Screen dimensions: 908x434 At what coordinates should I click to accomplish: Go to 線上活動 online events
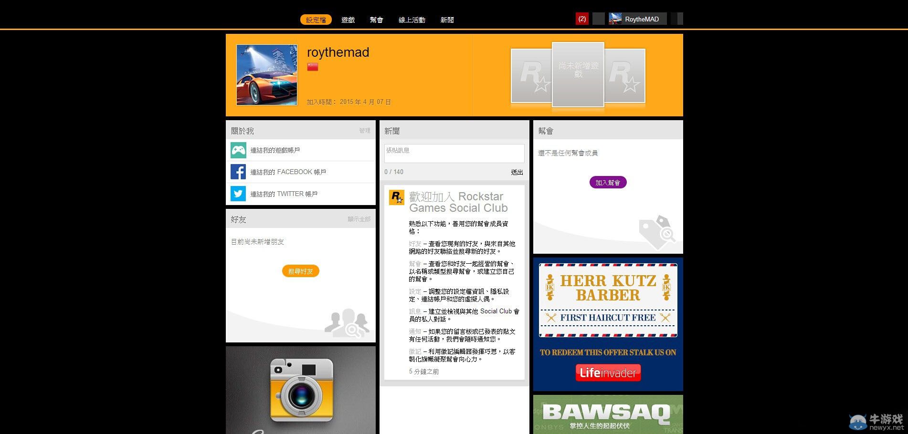(412, 20)
